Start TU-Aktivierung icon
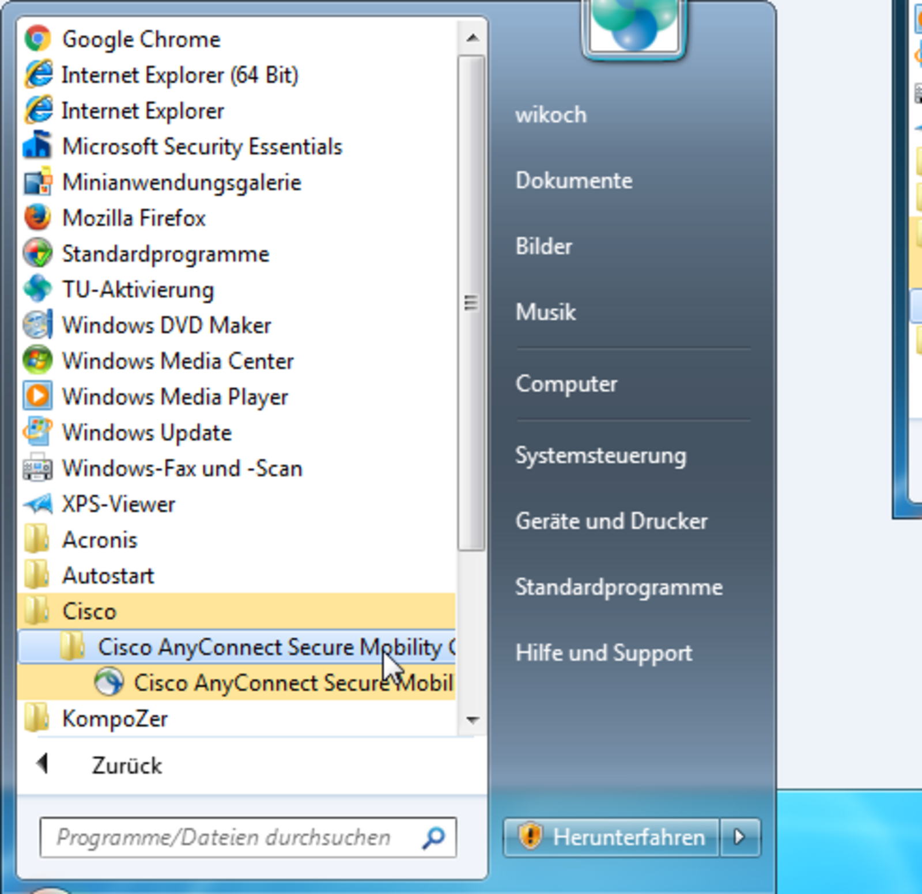Viewport: 922px width, 894px height. click(37, 289)
